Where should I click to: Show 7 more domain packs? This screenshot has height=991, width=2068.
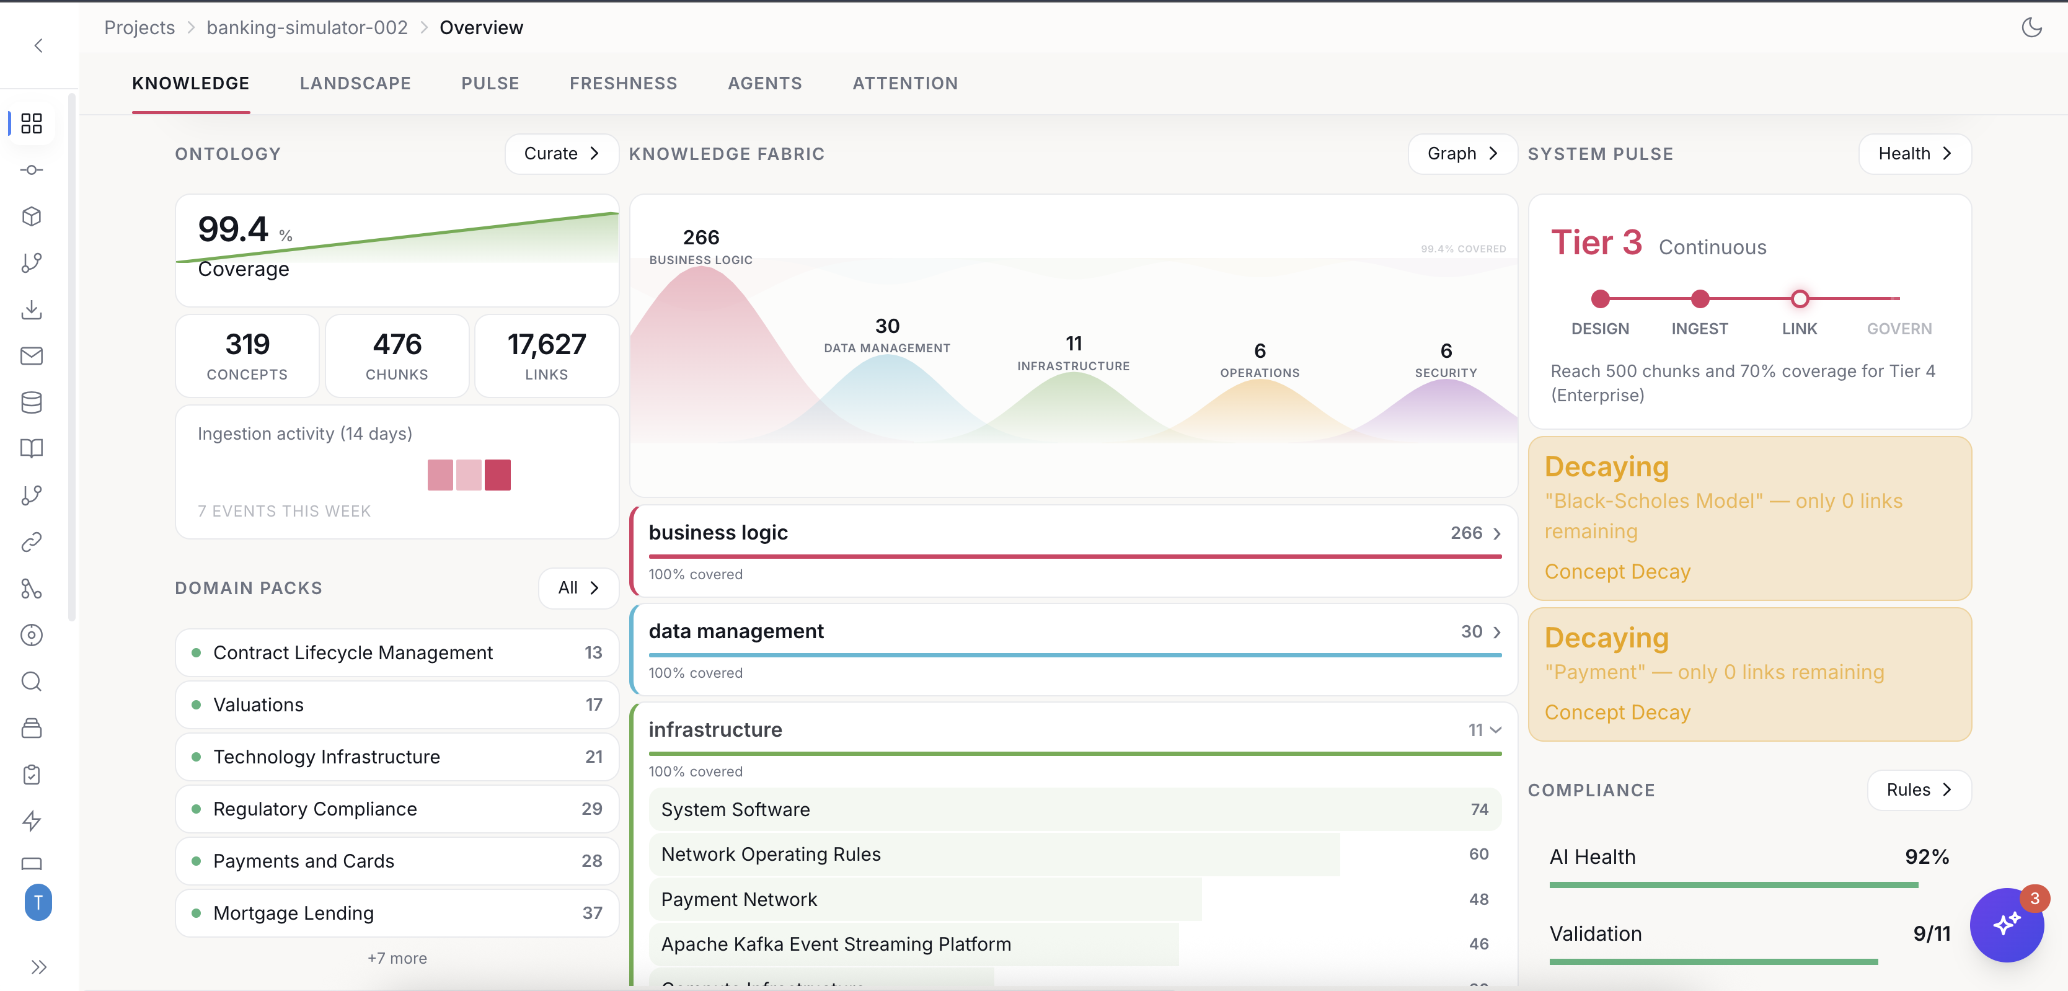point(397,958)
